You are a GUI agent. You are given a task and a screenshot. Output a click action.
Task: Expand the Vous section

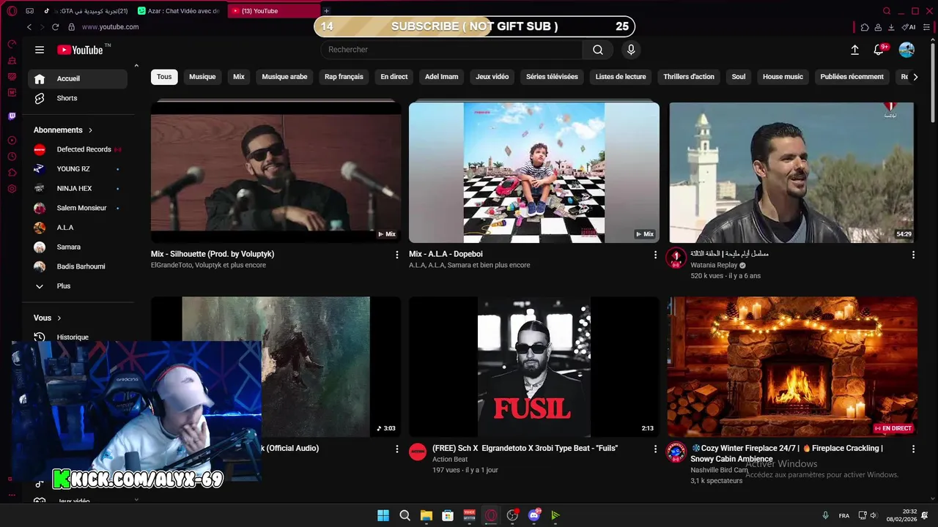click(48, 318)
